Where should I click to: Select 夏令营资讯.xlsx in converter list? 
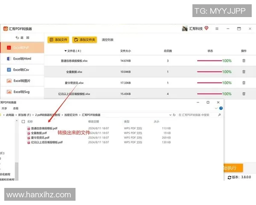(74, 83)
